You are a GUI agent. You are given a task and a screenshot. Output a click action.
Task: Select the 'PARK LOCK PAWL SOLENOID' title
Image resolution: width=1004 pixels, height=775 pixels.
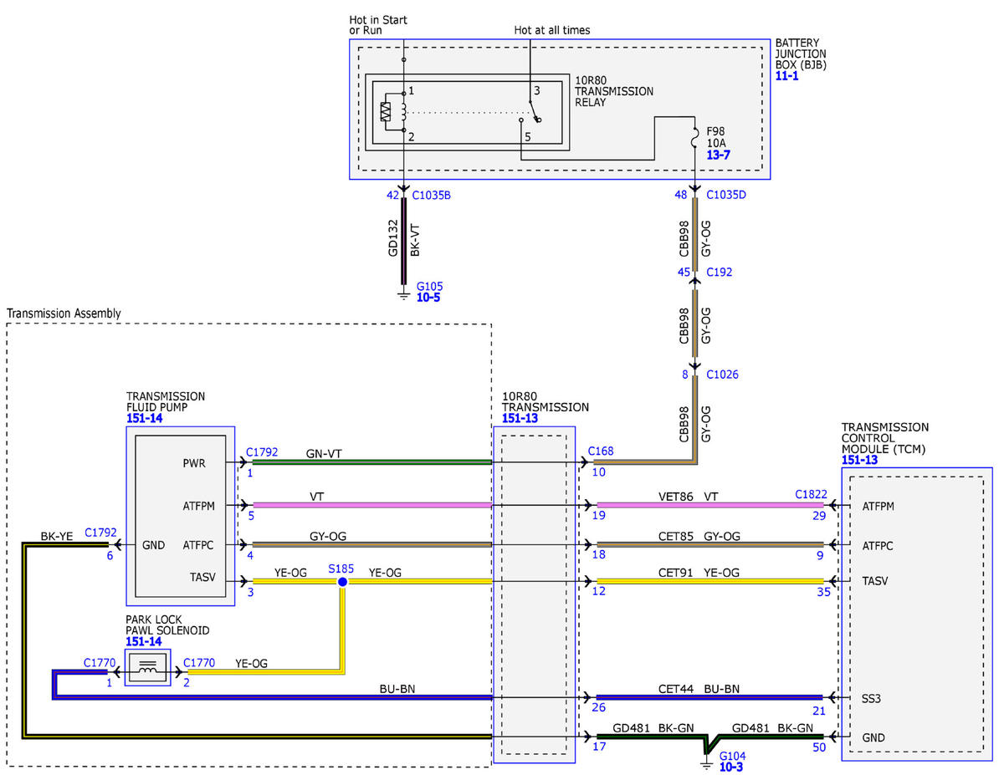click(x=167, y=625)
